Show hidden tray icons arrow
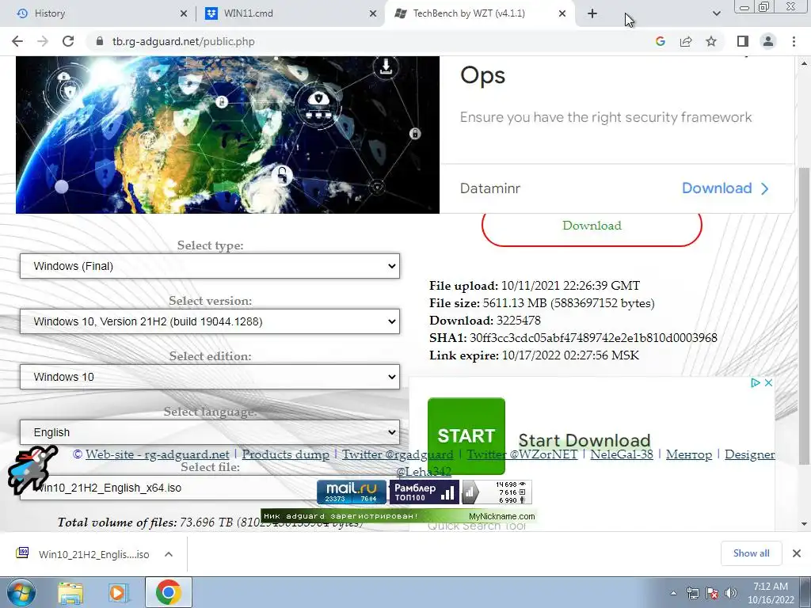Image resolution: width=811 pixels, height=608 pixels. coord(673,593)
